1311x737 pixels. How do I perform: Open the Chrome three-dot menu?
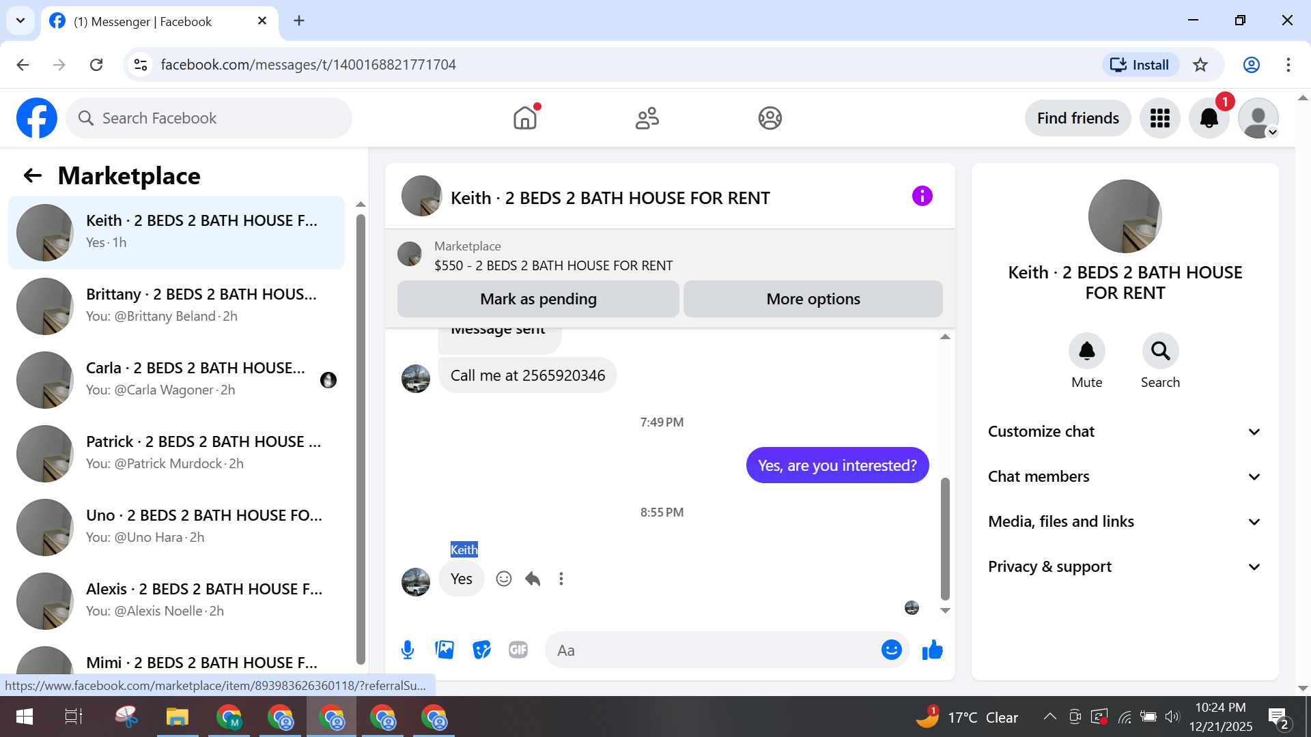coord(1288,65)
